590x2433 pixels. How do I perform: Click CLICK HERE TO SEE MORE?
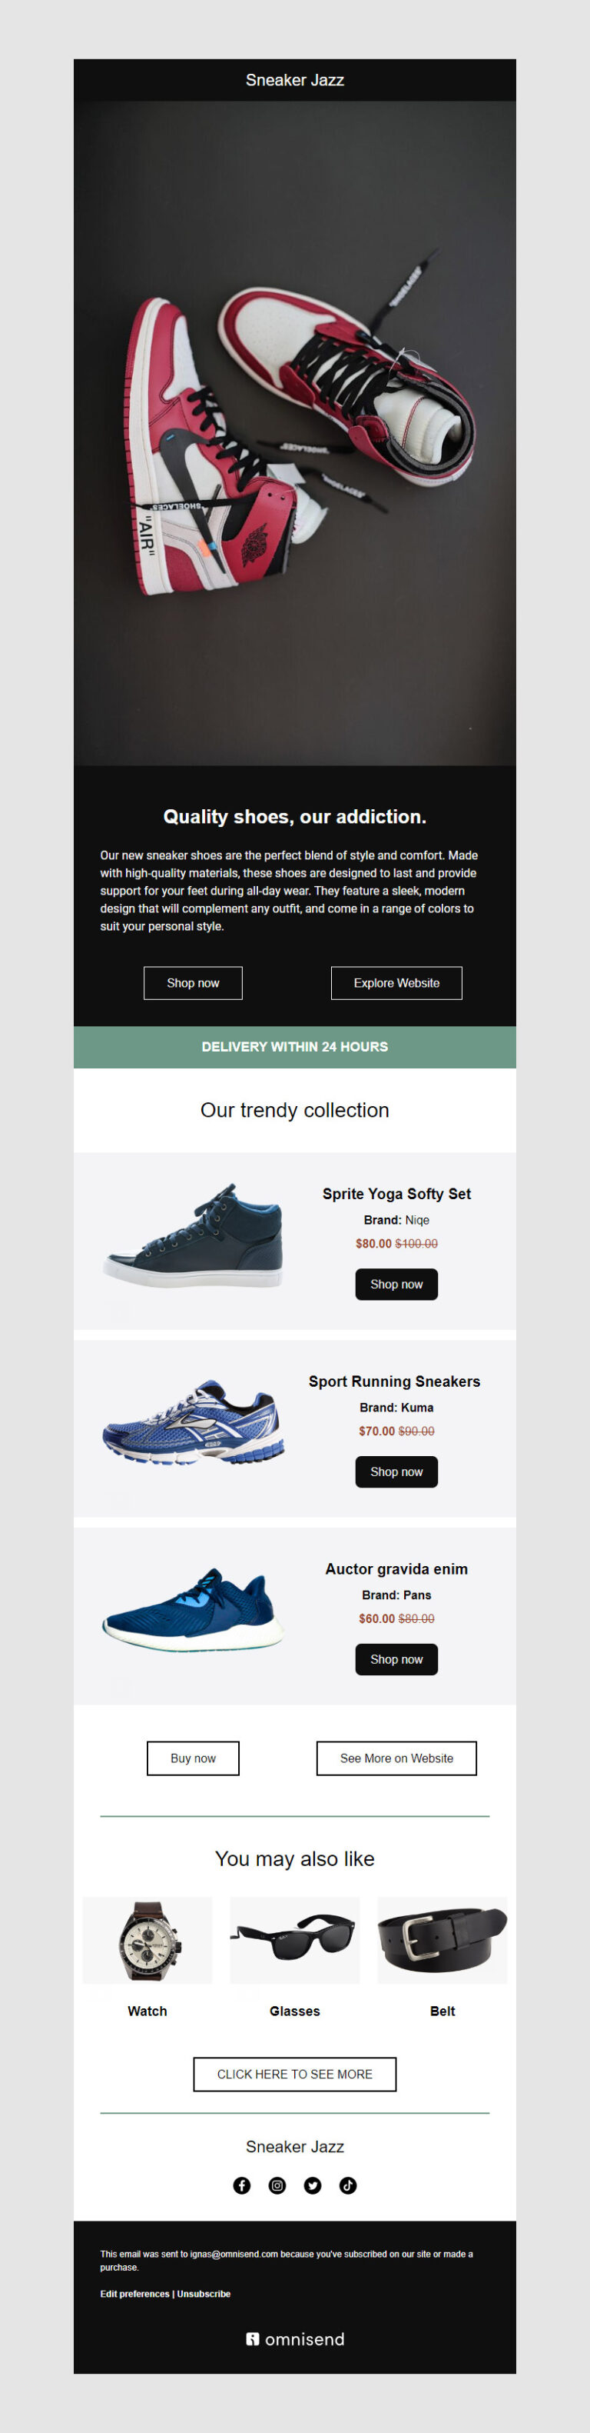pos(294,2074)
